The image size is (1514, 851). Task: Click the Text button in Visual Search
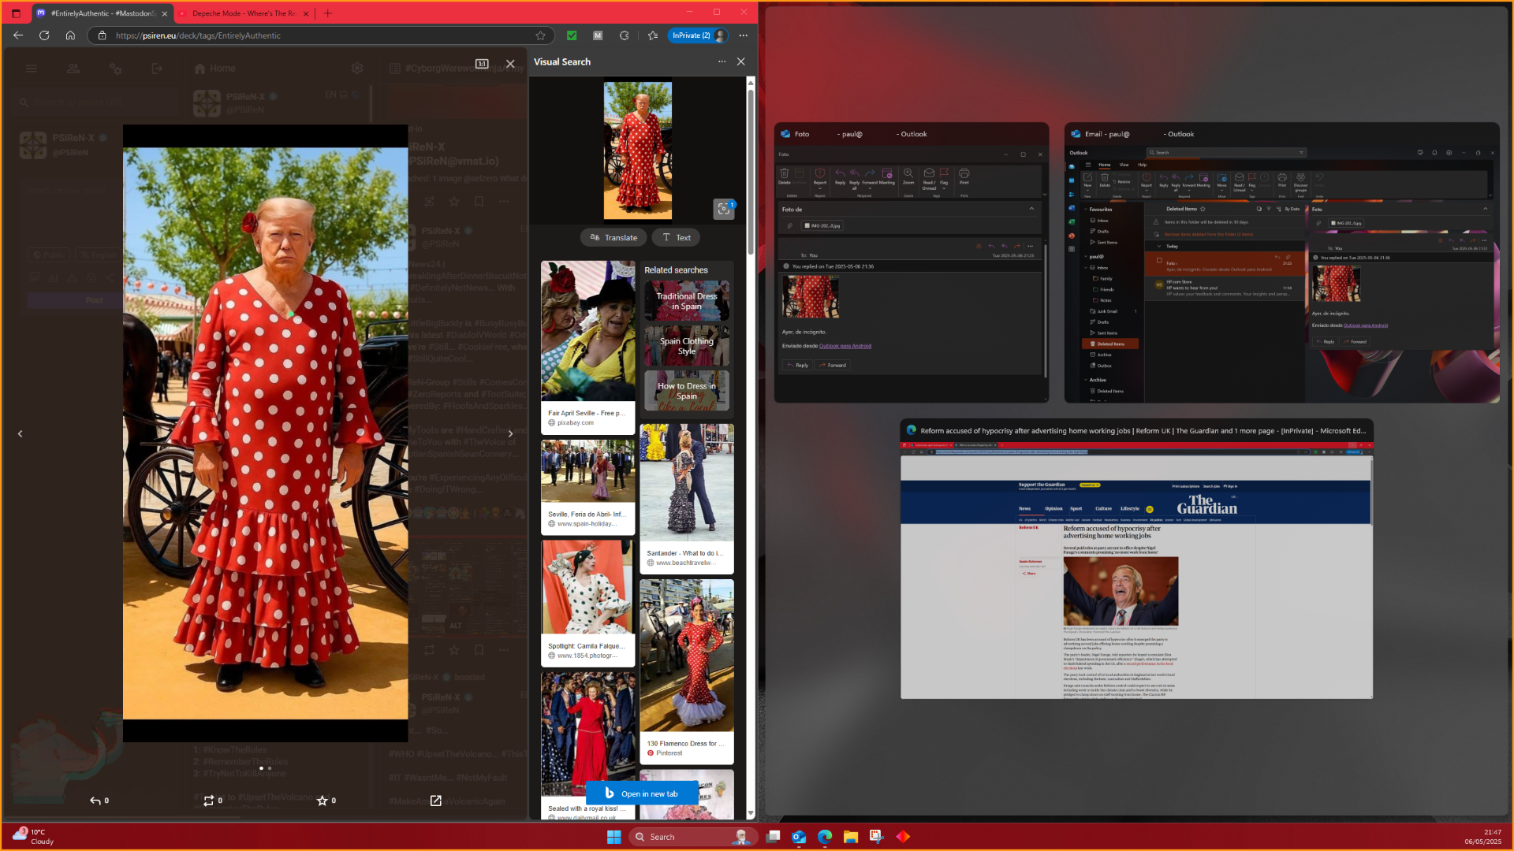coord(677,237)
